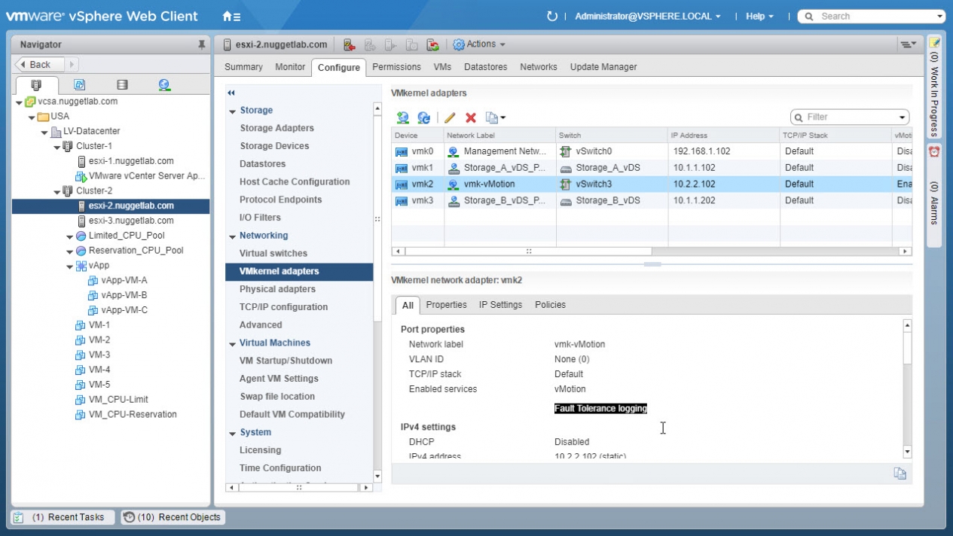The height and width of the screenshot is (536, 953).
Task: Open the VMs and Templates navigator view
Action: (79, 85)
